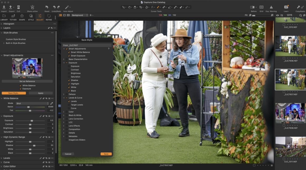Click the Copy/Apply adjustments icon
Image resolution: width=306 pixels, height=170 pixels.
click(x=298, y=7)
